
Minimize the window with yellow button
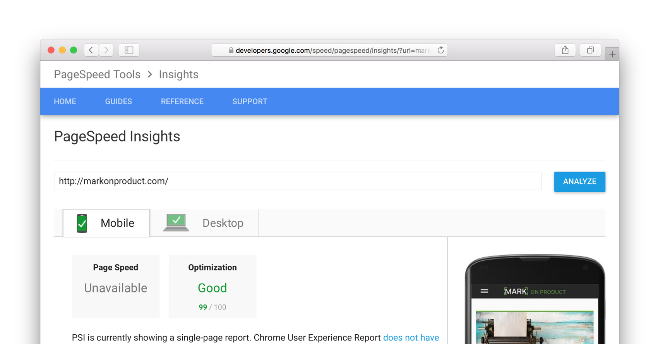click(62, 50)
